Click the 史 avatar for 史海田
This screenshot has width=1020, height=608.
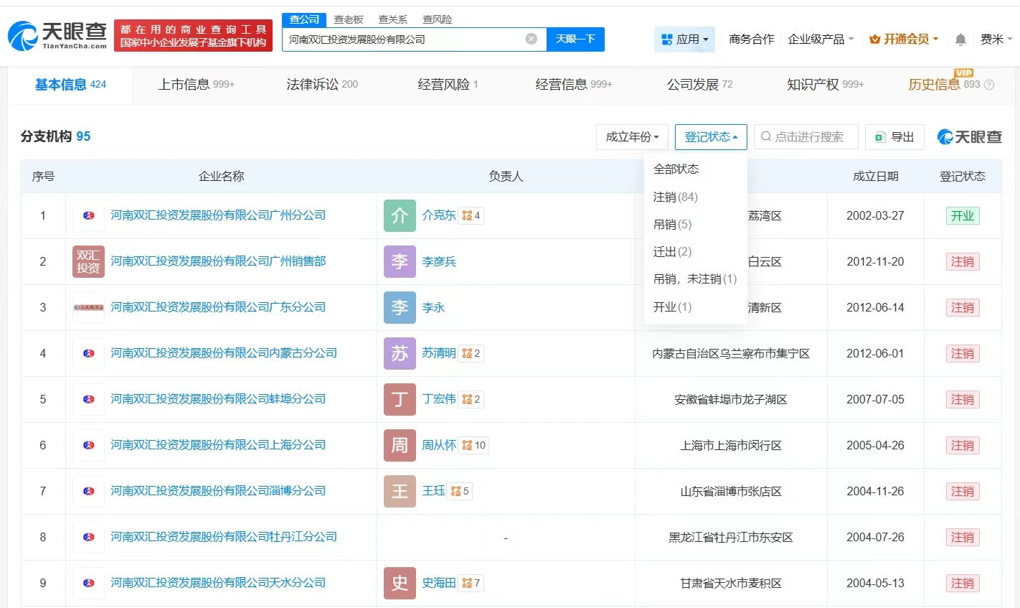pos(400,583)
